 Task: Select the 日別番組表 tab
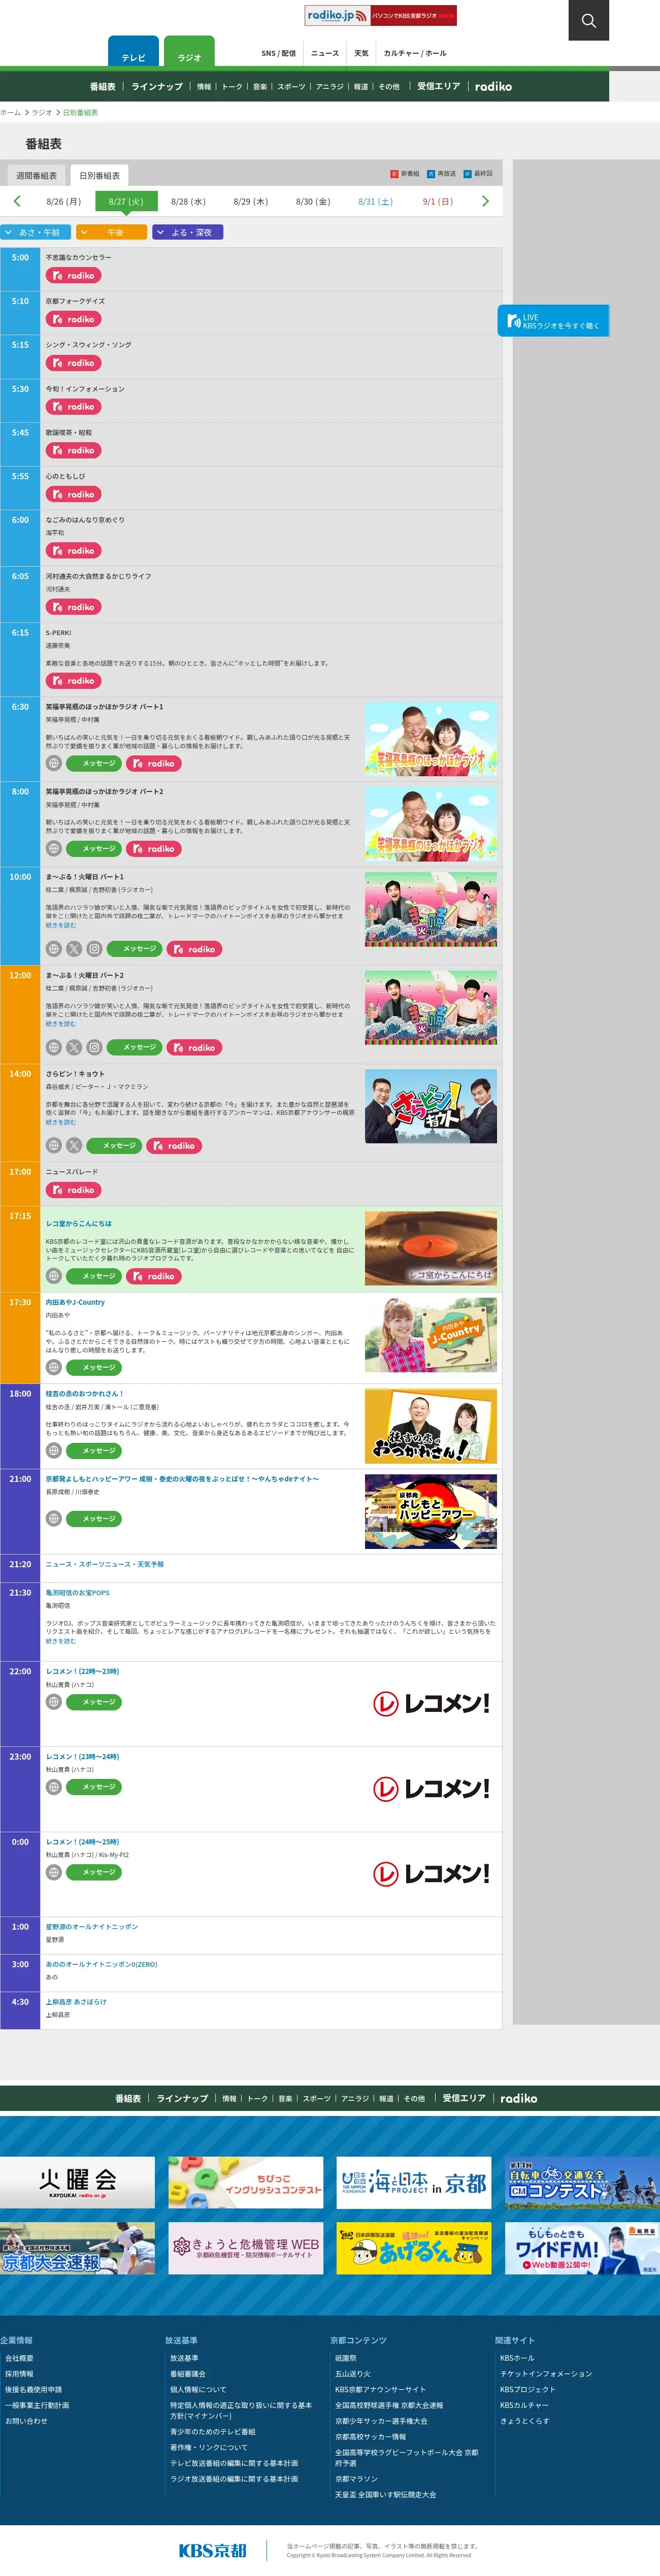coord(99,176)
